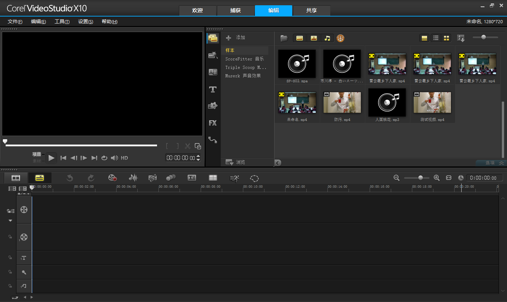
Task: Click the preview timecode stepper arrows
Action: click(198, 158)
